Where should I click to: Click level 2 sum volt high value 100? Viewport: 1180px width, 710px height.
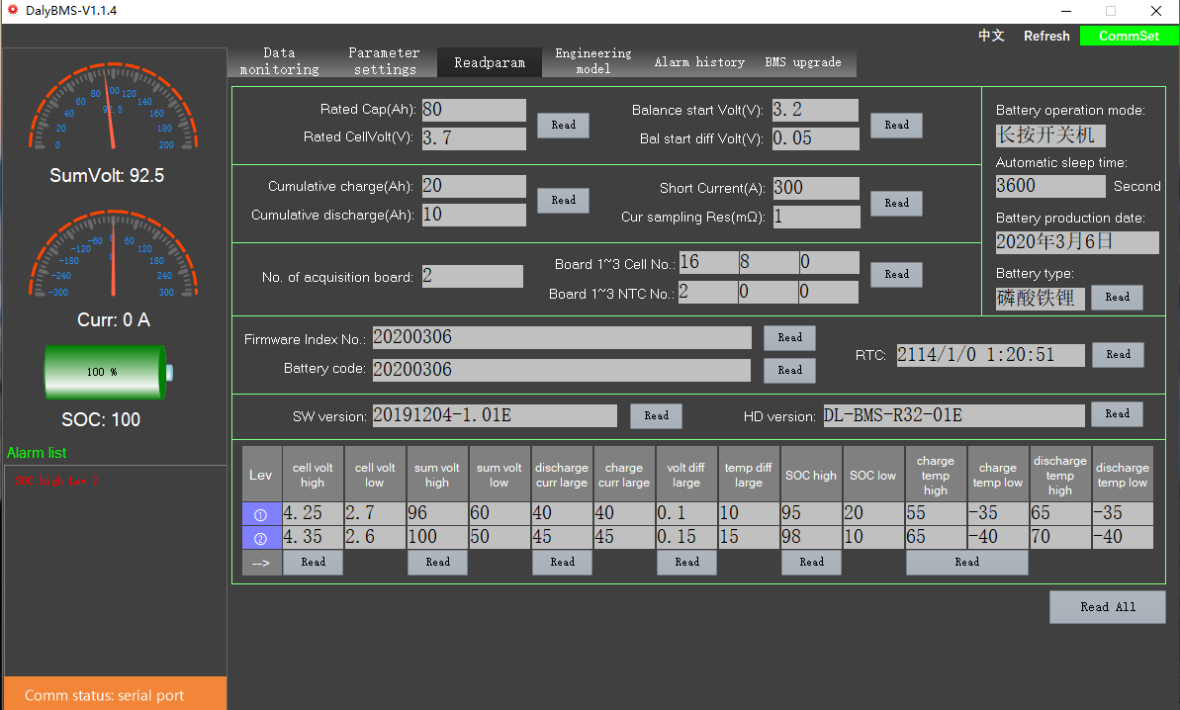point(437,537)
